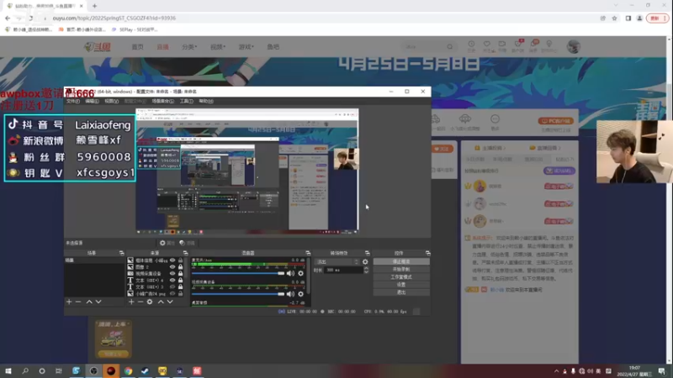The image size is (673, 378).
Task: Remove selected source with the Sources minus icon
Action: click(x=140, y=302)
